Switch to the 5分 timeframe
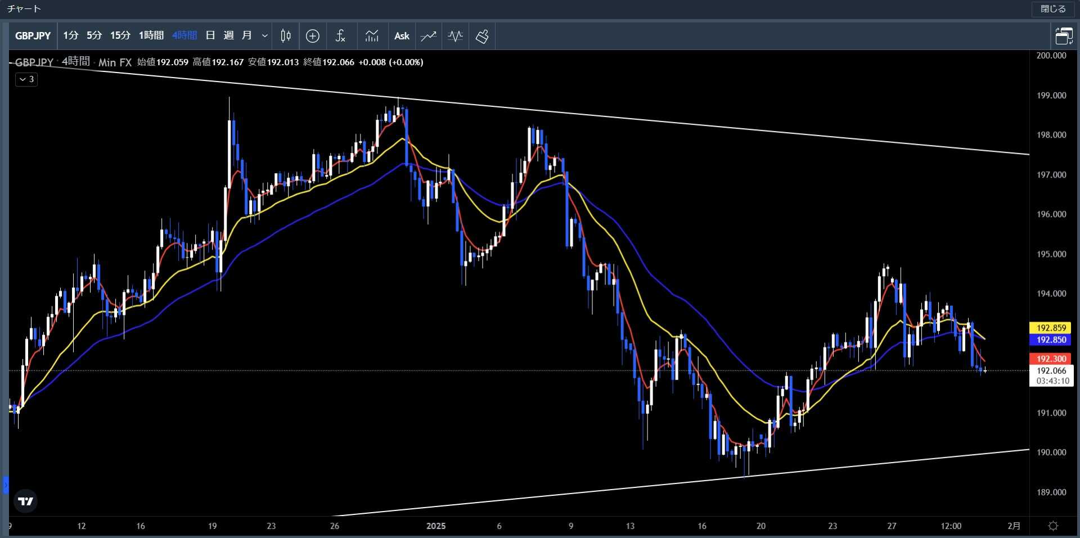1080x538 pixels. point(94,36)
